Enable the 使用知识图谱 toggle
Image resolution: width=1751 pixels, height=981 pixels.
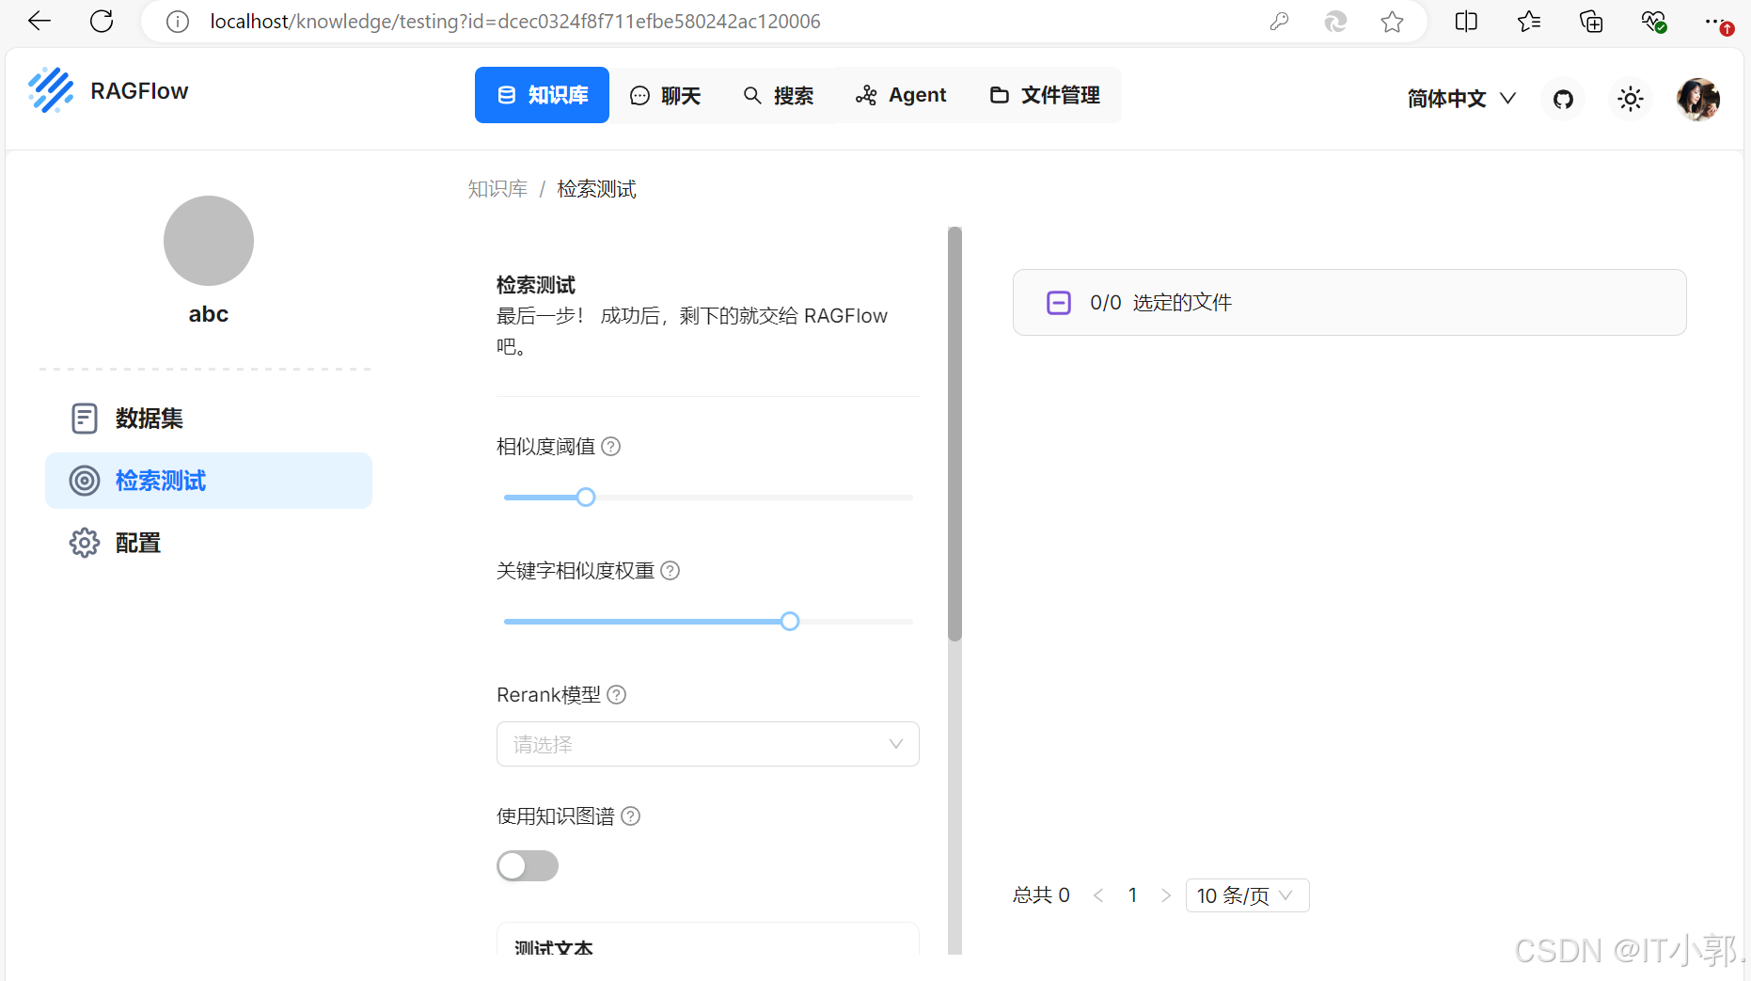point(527,865)
